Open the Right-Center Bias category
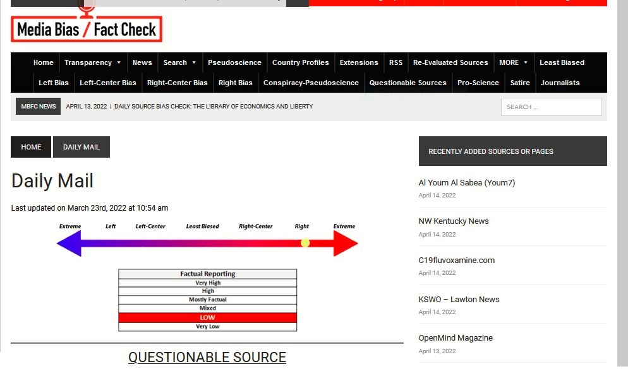628x369 pixels. click(177, 83)
